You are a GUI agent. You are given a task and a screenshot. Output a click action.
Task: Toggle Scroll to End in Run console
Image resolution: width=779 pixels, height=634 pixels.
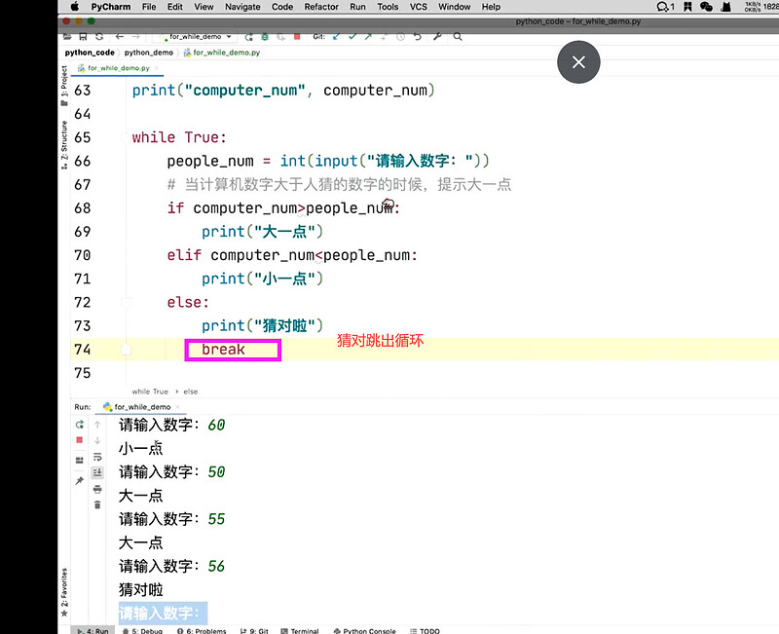coord(97,472)
